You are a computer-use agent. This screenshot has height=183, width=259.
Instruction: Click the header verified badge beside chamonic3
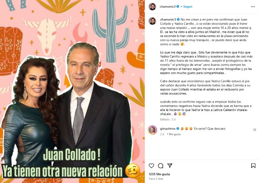coord(178,7)
